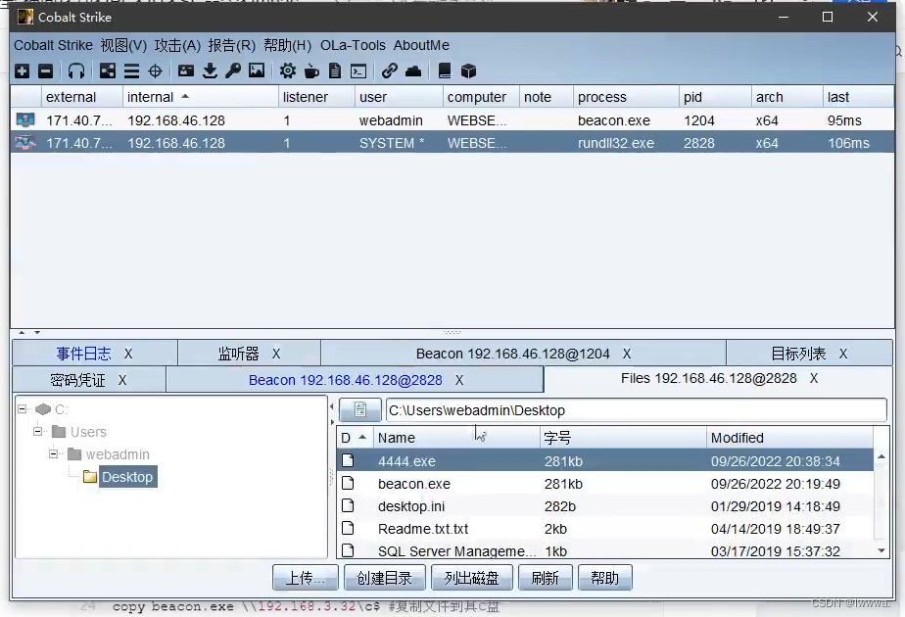The width and height of the screenshot is (905, 617).
Task: Click the new connection plus icon
Action: pos(22,71)
